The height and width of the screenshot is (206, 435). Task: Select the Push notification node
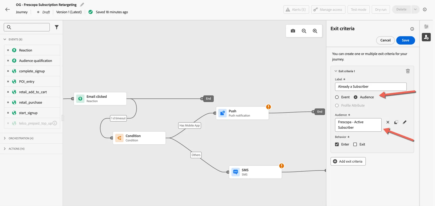coord(242,113)
